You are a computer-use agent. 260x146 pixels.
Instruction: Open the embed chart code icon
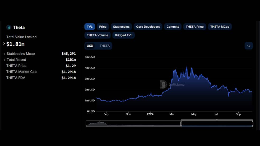[249, 46]
